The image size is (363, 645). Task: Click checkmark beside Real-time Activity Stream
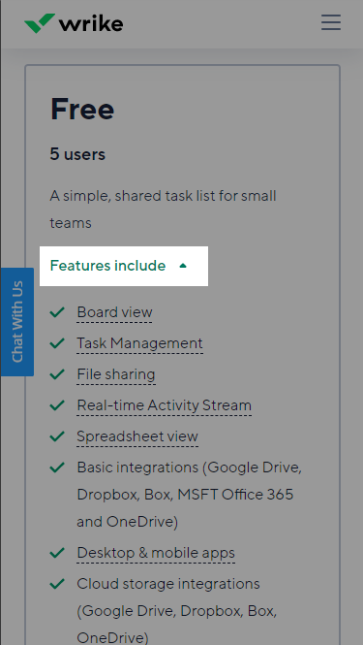tap(57, 405)
